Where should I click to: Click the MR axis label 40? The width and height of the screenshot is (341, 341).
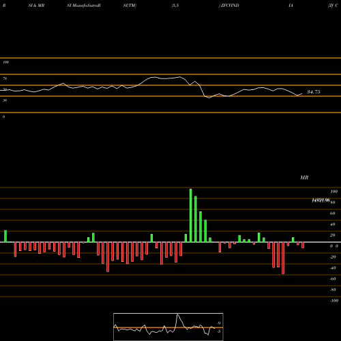332,224
